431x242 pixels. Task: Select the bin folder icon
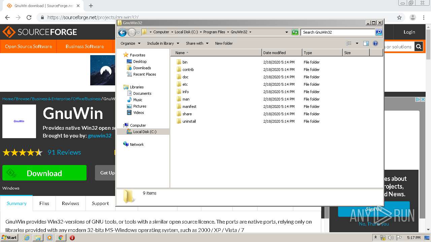point(179,62)
